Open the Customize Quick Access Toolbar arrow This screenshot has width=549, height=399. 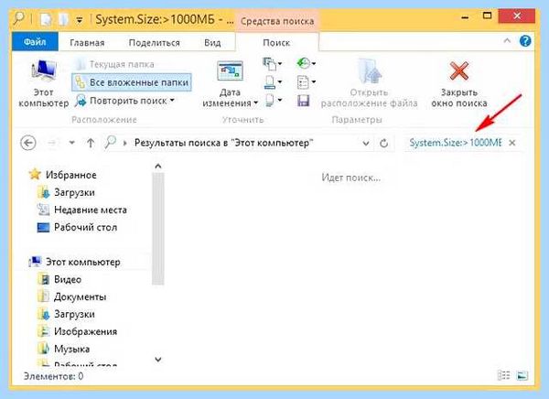pyautogui.click(x=80, y=20)
